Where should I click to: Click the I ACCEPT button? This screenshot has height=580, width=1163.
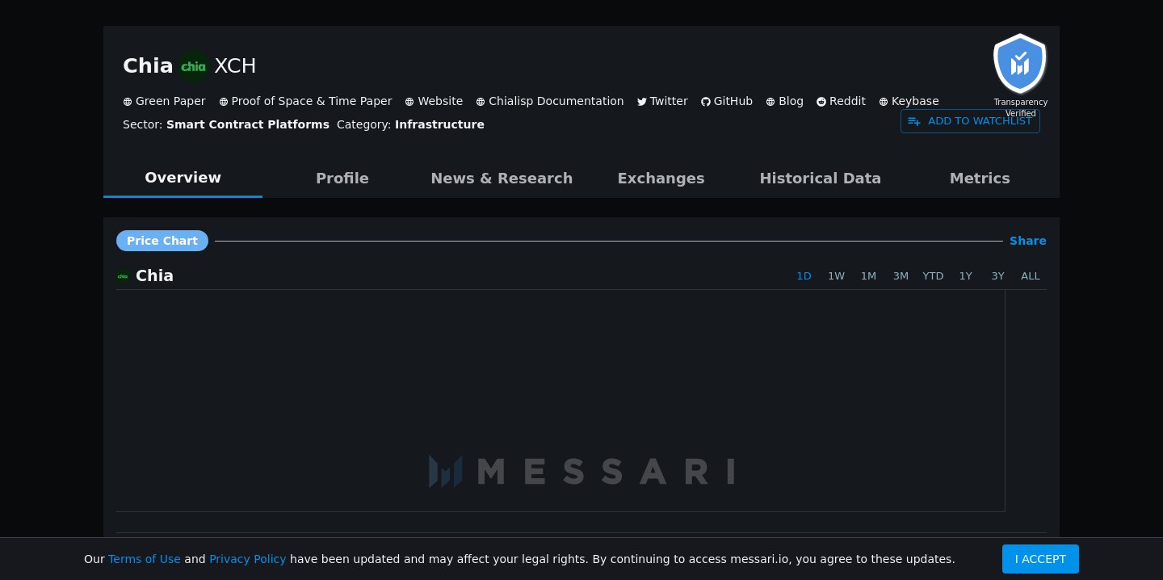click(x=1040, y=559)
